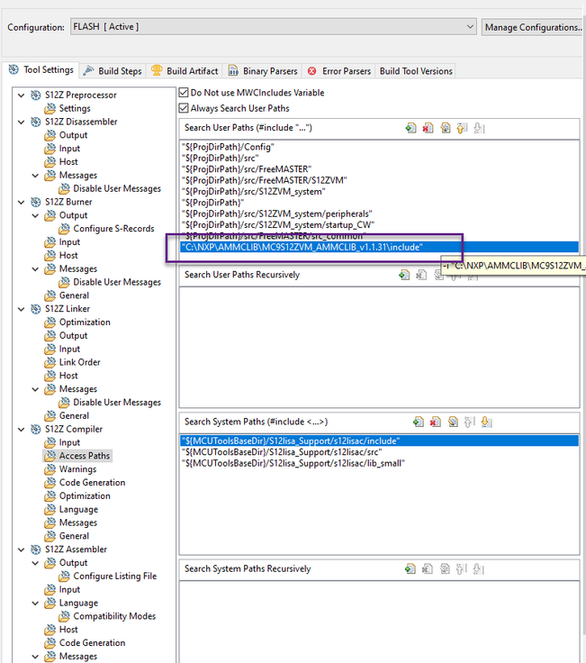The image size is (586, 663).
Task: Collapse the S12Z Preprocessor tree node
Action: click(21, 95)
